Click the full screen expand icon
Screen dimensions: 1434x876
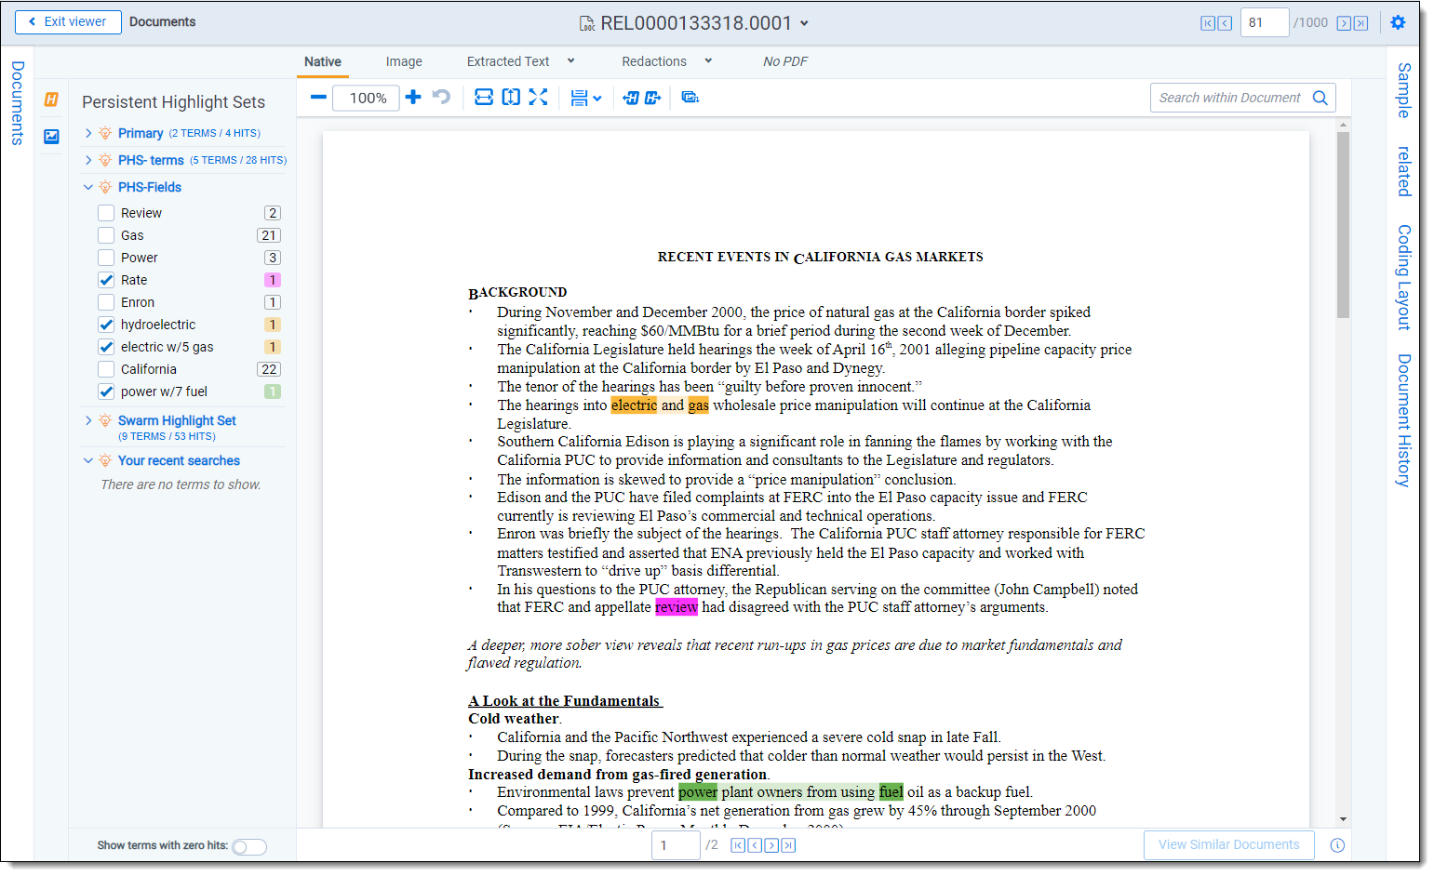click(538, 98)
